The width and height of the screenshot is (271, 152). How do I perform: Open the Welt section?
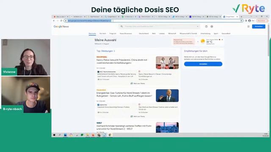[154, 34]
